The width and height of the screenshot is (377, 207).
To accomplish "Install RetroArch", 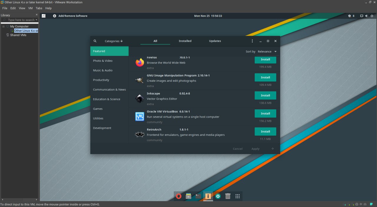I will [265, 131].
